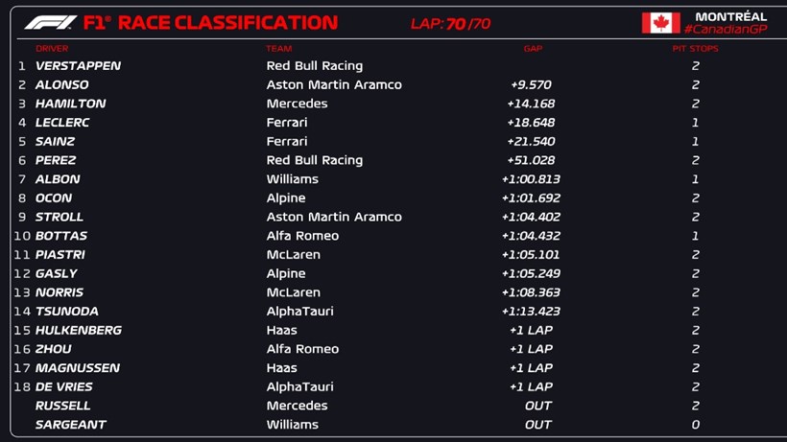Click the lap counter 70/70
Image resolution: width=787 pixels, height=442 pixels.
(x=467, y=23)
